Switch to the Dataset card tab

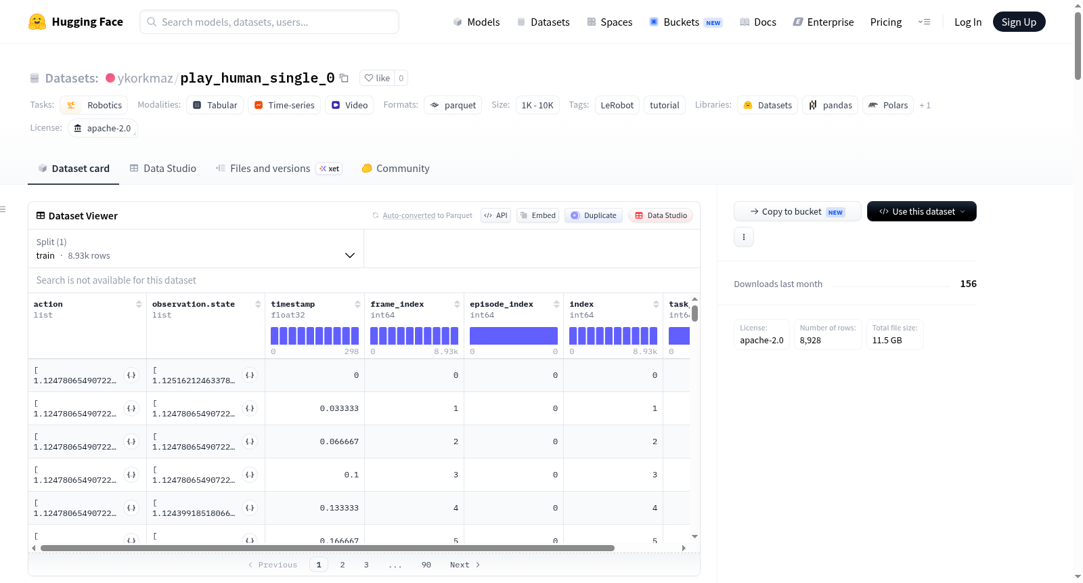coord(74,169)
